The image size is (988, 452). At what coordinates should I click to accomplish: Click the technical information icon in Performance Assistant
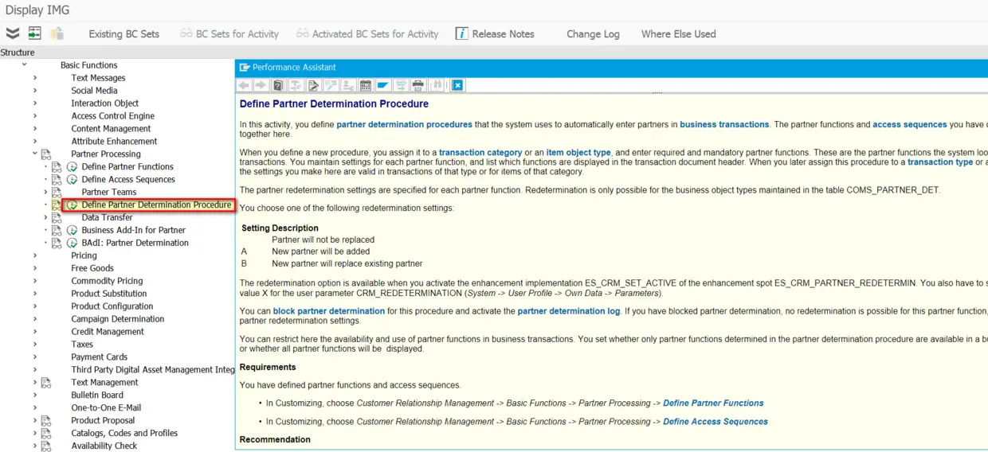(x=296, y=85)
